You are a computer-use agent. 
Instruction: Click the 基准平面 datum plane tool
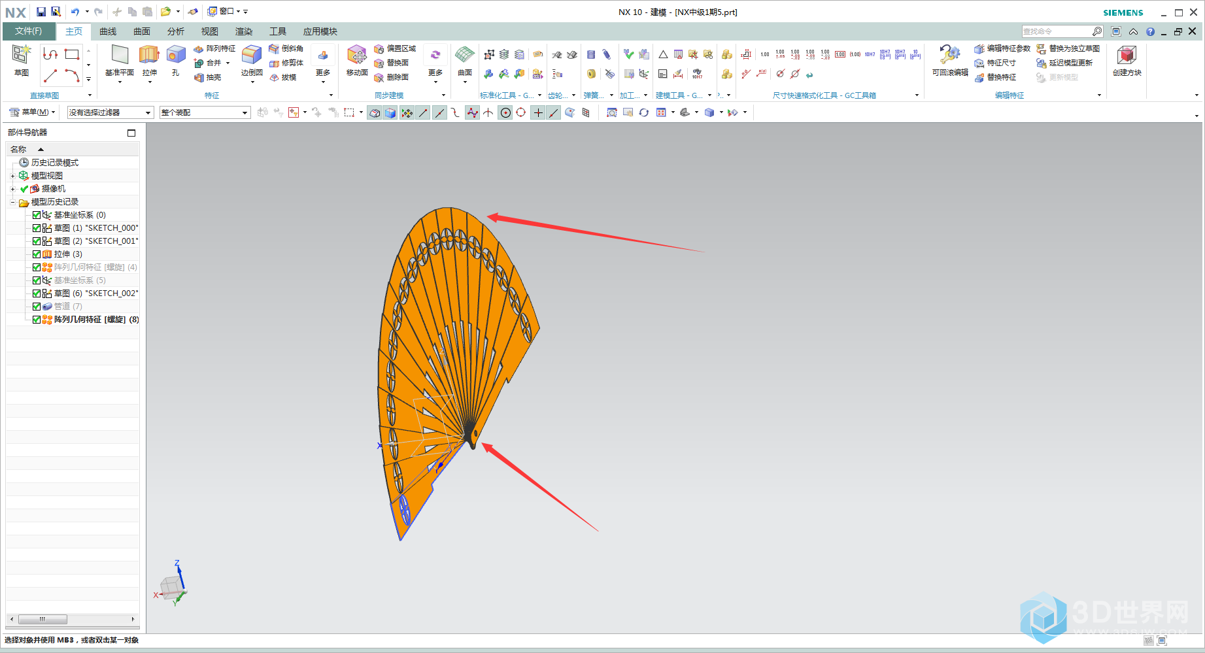point(120,61)
